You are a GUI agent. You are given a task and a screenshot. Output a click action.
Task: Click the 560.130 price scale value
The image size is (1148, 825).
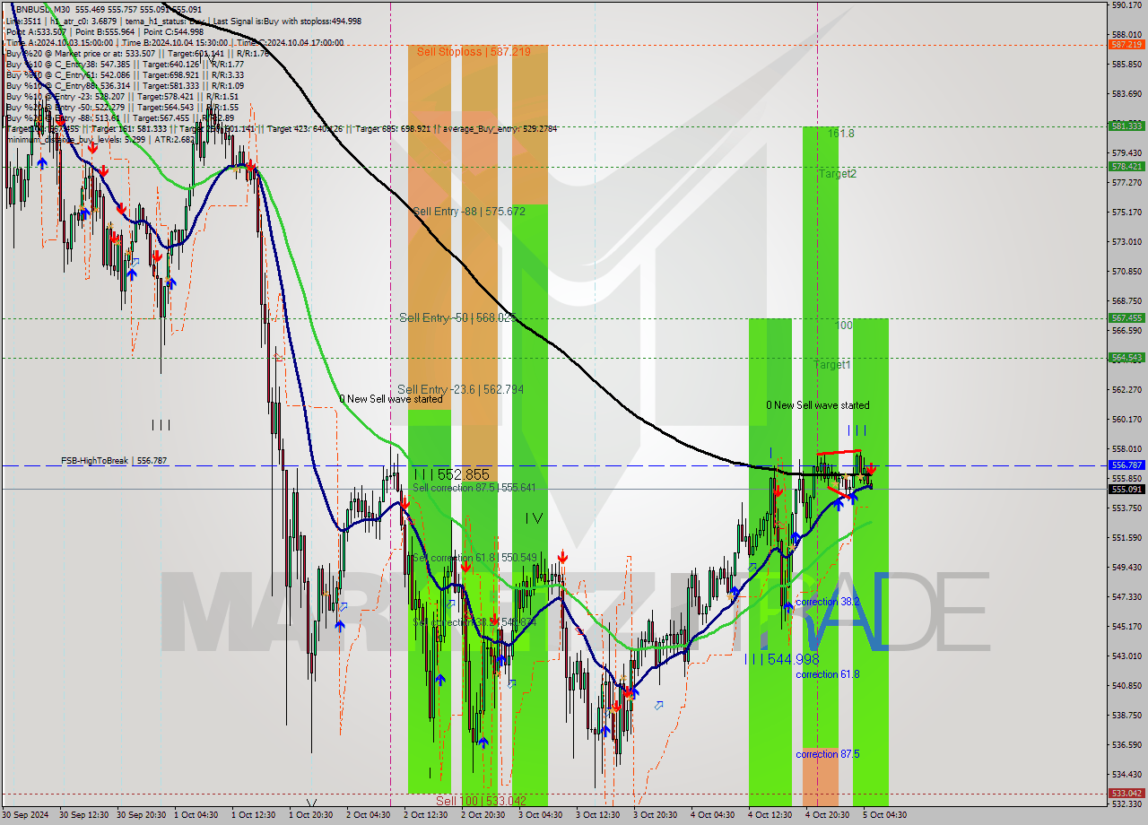pyautogui.click(x=1126, y=419)
